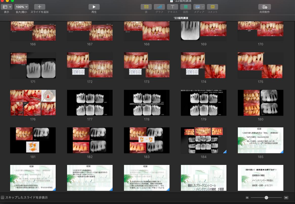Add a text box (テキスト)
This screenshot has width=295, height=204.
tap(173, 7)
